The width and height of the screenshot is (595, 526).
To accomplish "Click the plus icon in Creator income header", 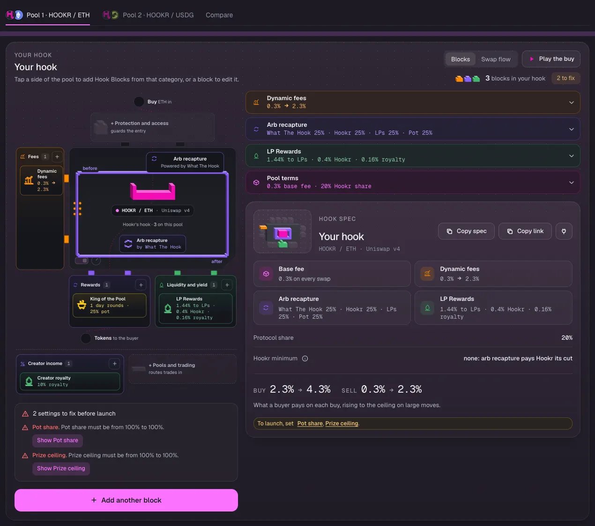I will point(115,364).
